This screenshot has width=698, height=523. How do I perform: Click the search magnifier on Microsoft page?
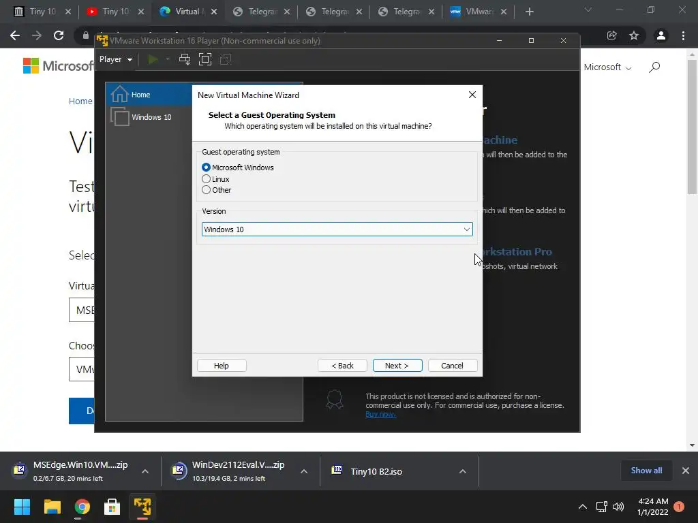(x=654, y=67)
